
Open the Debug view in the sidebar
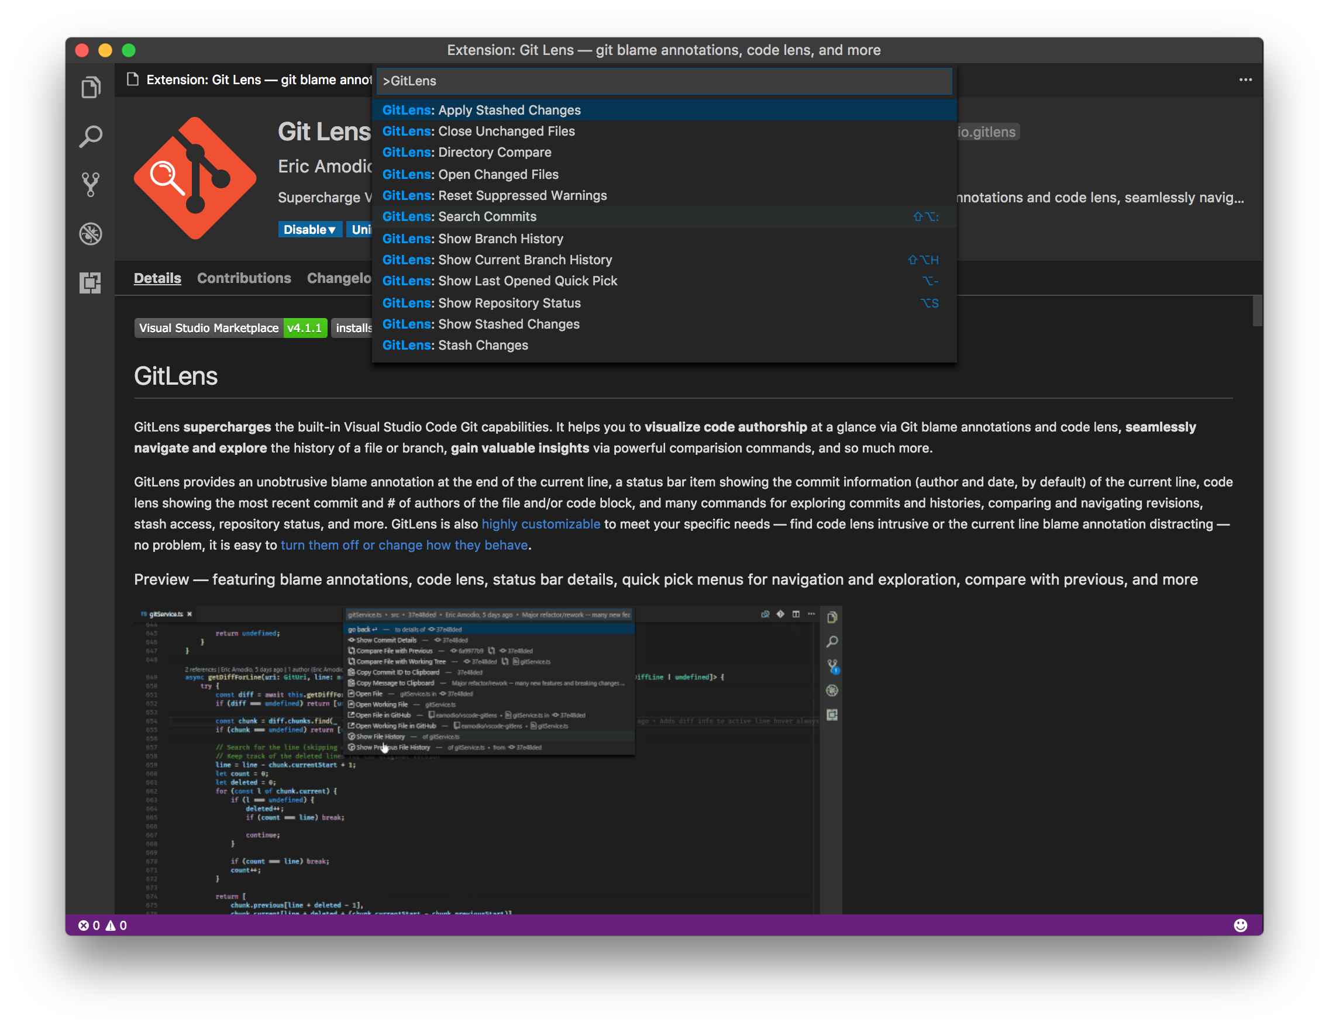pyautogui.click(x=90, y=234)
